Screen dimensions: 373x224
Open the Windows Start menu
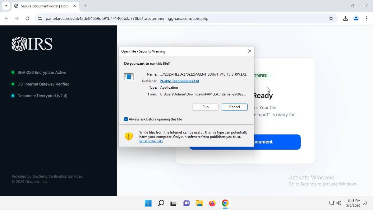pyautogui.click(x=148, y=203)
